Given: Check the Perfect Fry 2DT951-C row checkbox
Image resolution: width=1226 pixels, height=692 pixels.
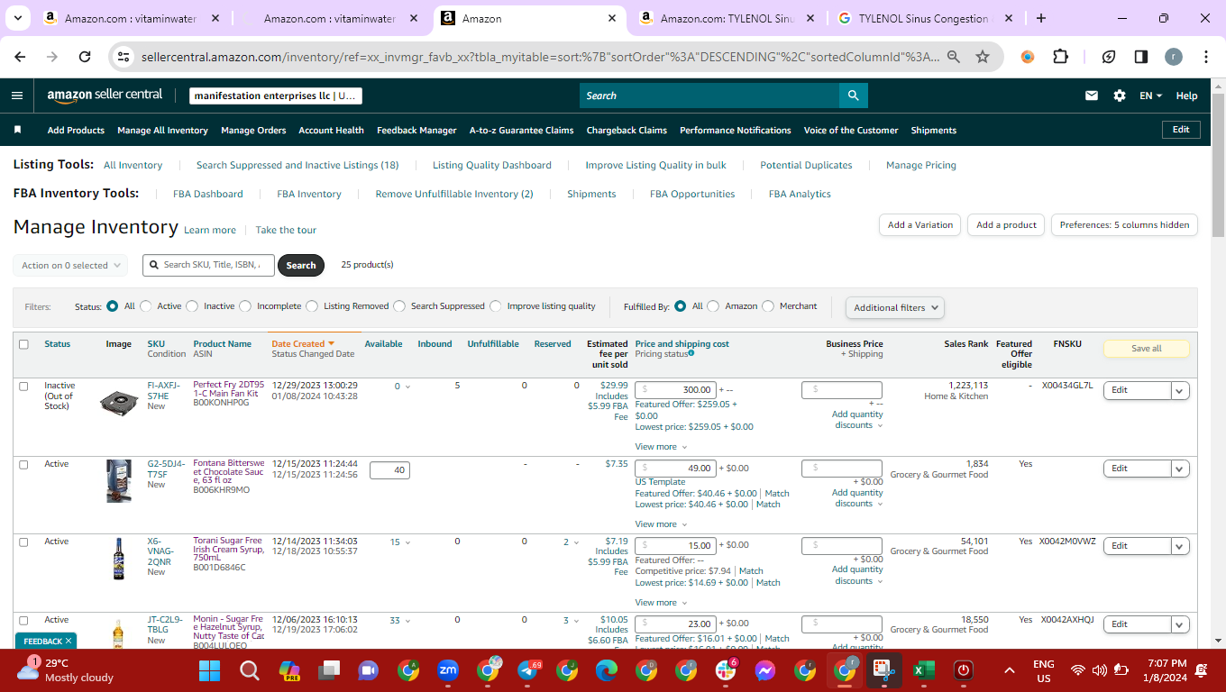Looking at the screenshot, I should [23, 386].
